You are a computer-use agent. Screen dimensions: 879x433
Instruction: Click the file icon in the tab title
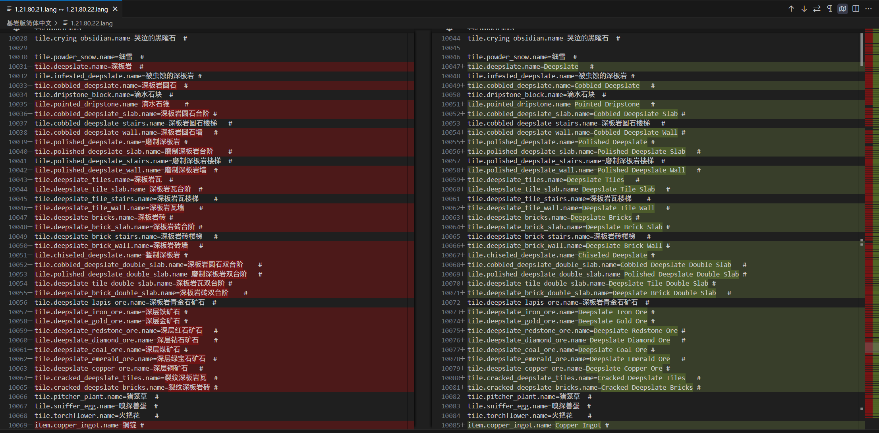9,9
